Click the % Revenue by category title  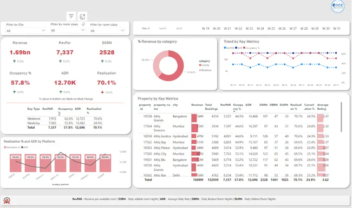[158, 42]
